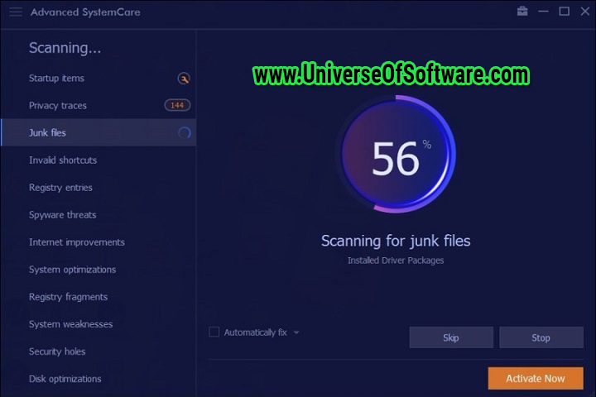Click the Installed Driver Packages status text

pos(396,261)
